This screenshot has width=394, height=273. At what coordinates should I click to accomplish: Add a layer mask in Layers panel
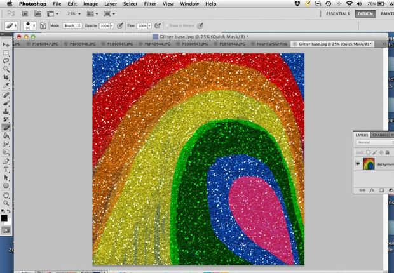(x=381, y=190)
